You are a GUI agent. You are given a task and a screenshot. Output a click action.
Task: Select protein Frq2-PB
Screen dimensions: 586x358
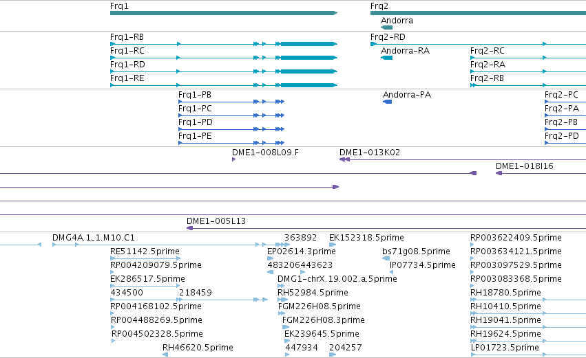[x=561, y=122]
